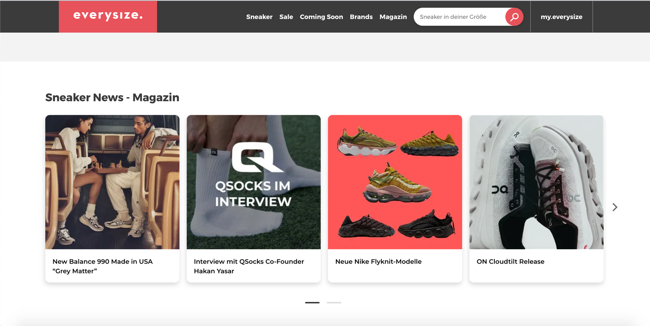Viewport: 650px width, 326px height.
Task: Select the first carousel page indicator
Action: pyautogui.click(x=312, y=303)
